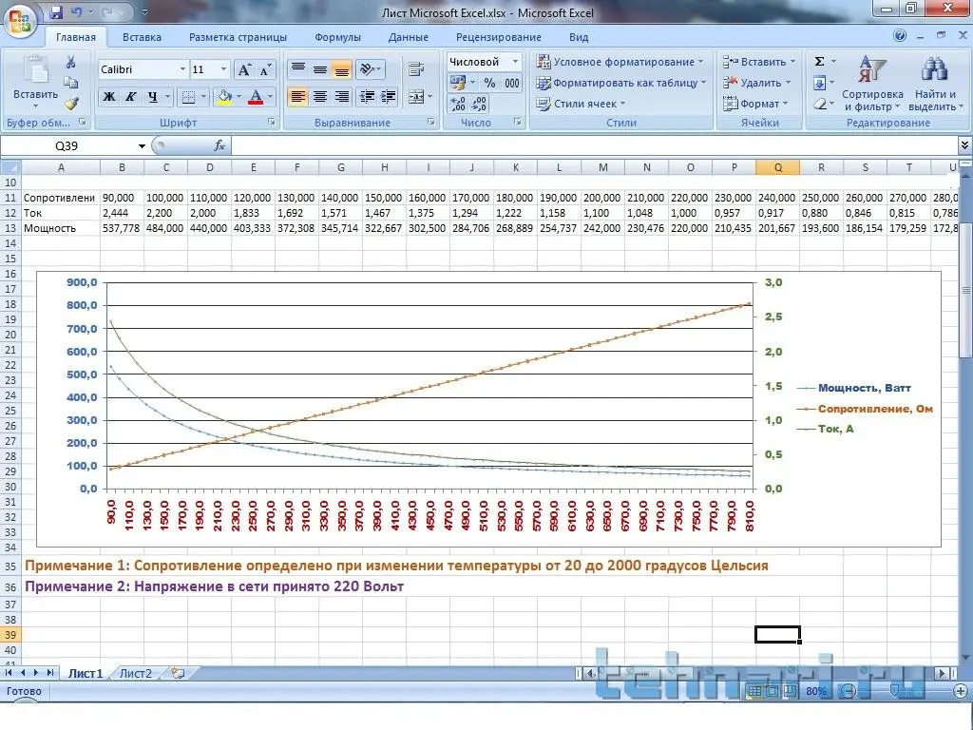The image size is (973, 730).
Task: Click the fx insert function icon
Action: (219, 145)
